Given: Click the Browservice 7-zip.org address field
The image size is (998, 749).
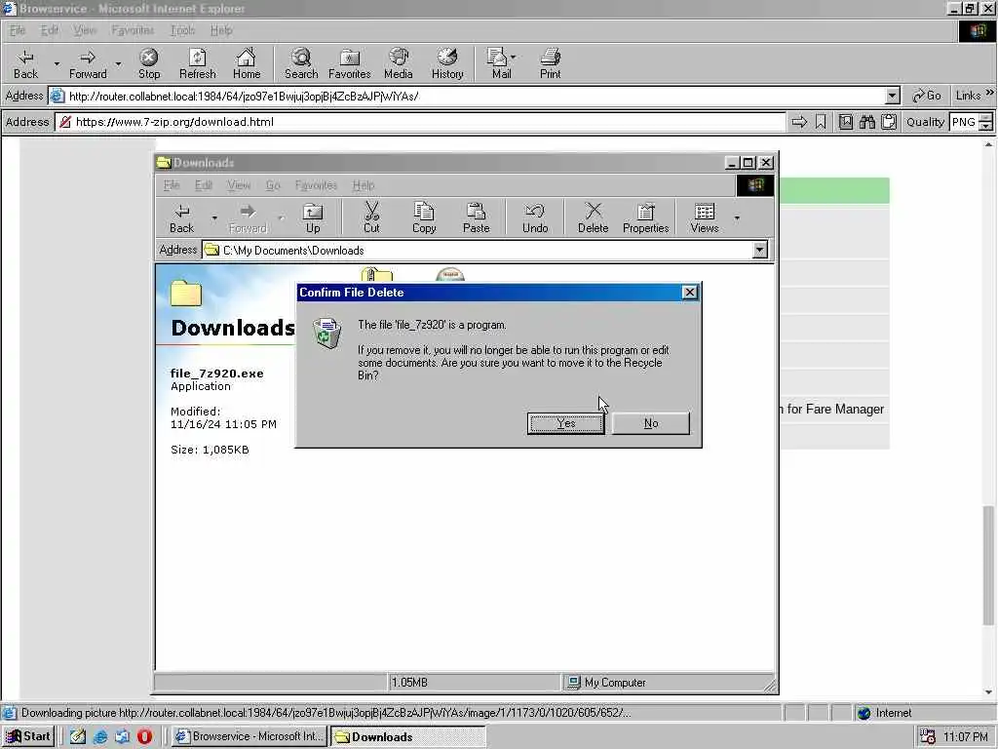Looking at the screenshot, I should pyautogui.click(x=420, y=122).
